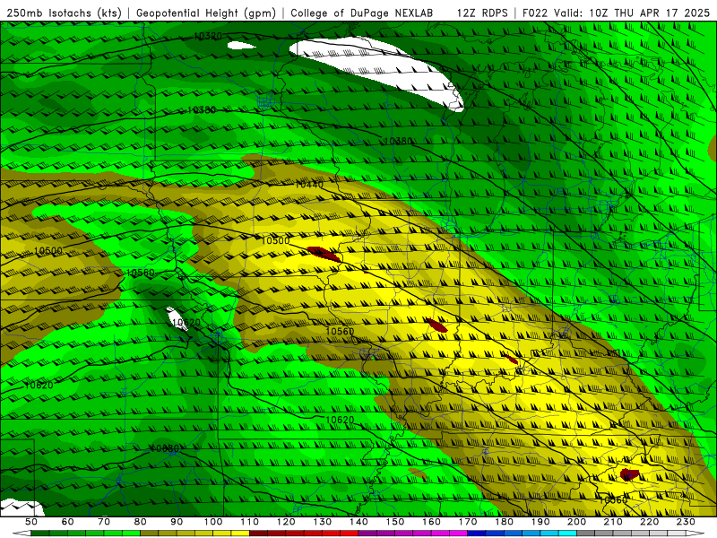The width and height of the screenshot is (717, 538).
Task: Select 'College of DuPage NEXLAB' header text
Action: (x=362, y=13)
